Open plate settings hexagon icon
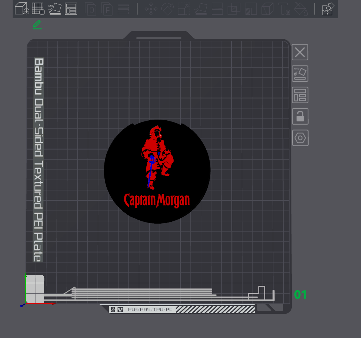361x338 pixels. pyautogui.click(x=300, y=138)
